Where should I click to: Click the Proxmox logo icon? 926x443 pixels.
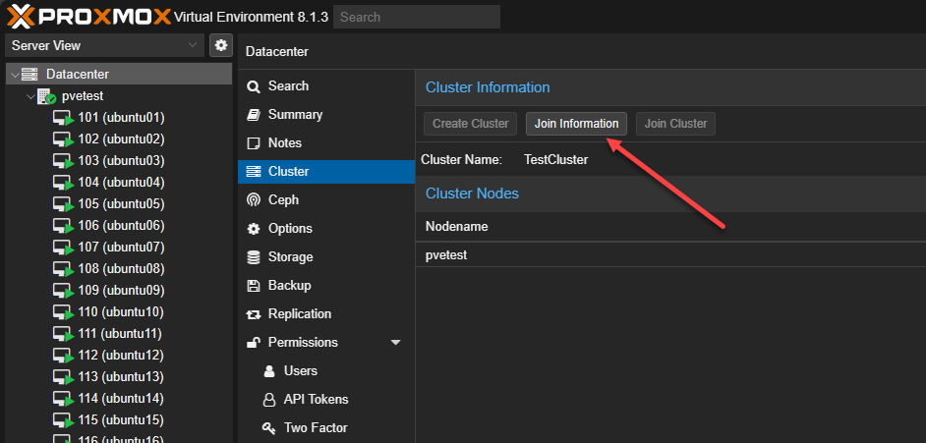click(20, 16)
